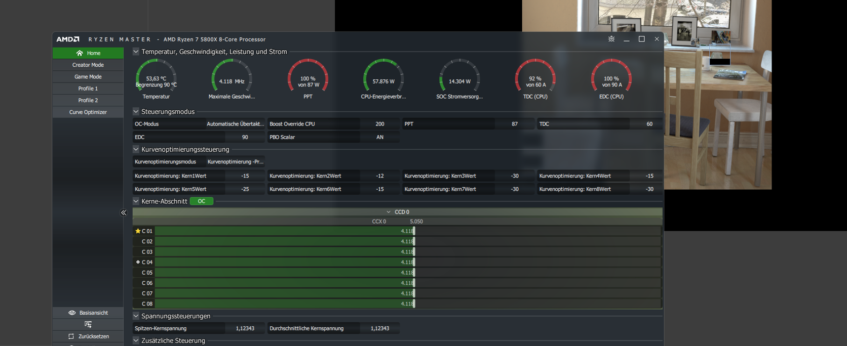
Task: Click the TDC value 60 field
Action: (x=649, y=124)
